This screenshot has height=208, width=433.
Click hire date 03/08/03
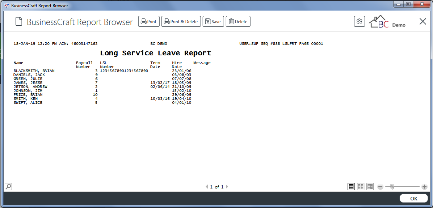pyautogui.click(x=181, y=75)
